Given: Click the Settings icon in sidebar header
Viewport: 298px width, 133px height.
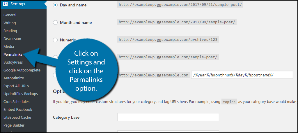Looking at the screenshot, I should pos(6,4).
